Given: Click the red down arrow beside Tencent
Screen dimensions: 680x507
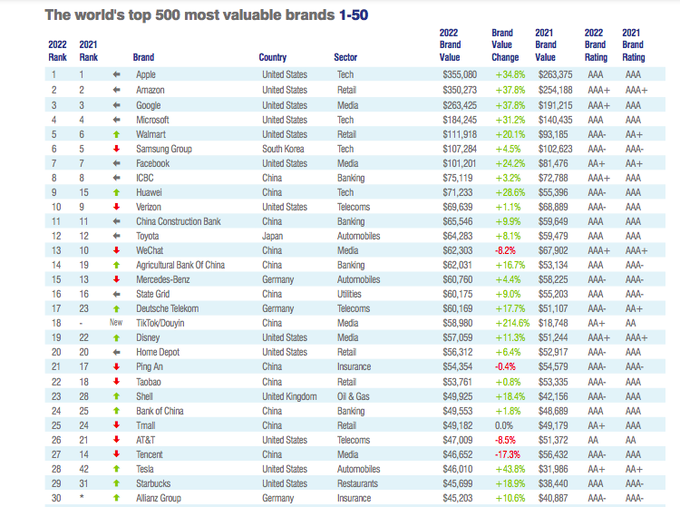Looking at the screenshot, I should pyautogui.click(x=116, y=454).
